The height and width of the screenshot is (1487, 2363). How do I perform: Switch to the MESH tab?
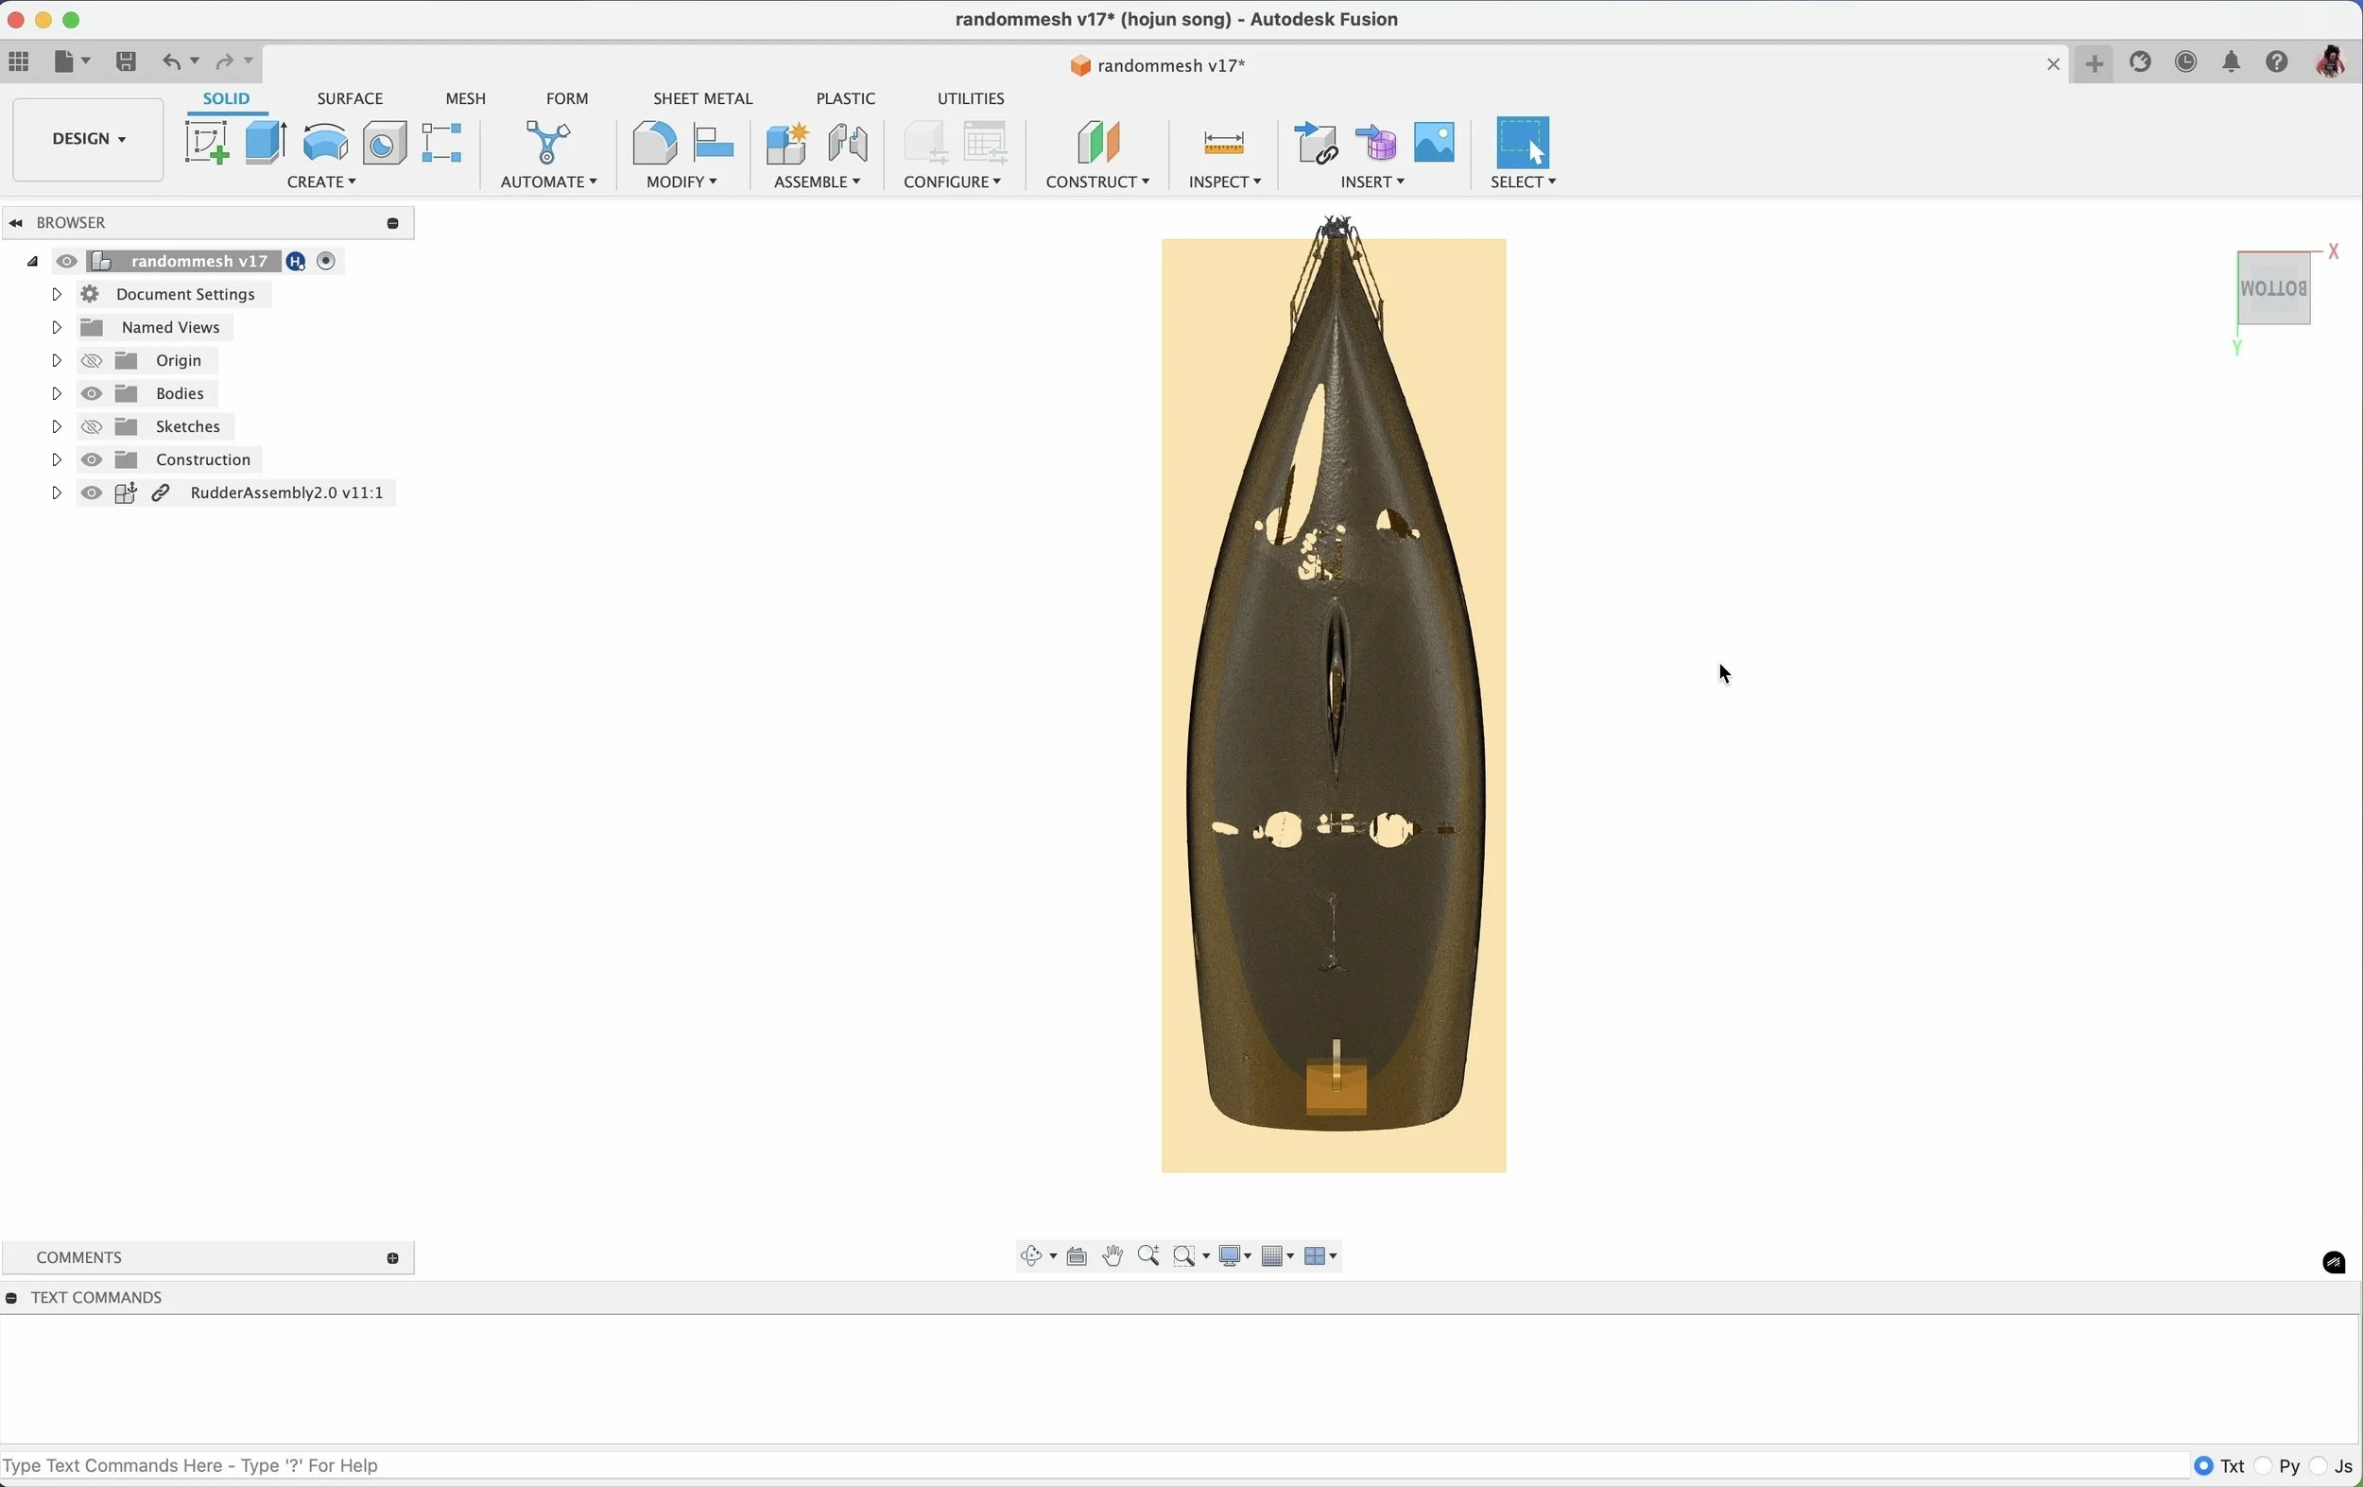pyautogui.click(x=465, y=99)
